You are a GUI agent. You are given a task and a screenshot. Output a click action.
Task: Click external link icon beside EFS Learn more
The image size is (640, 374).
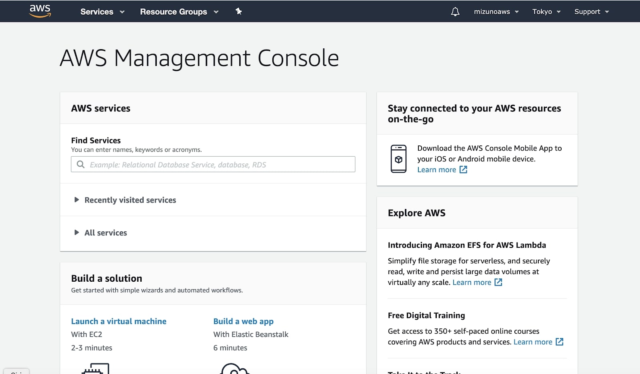coord(498,282)
